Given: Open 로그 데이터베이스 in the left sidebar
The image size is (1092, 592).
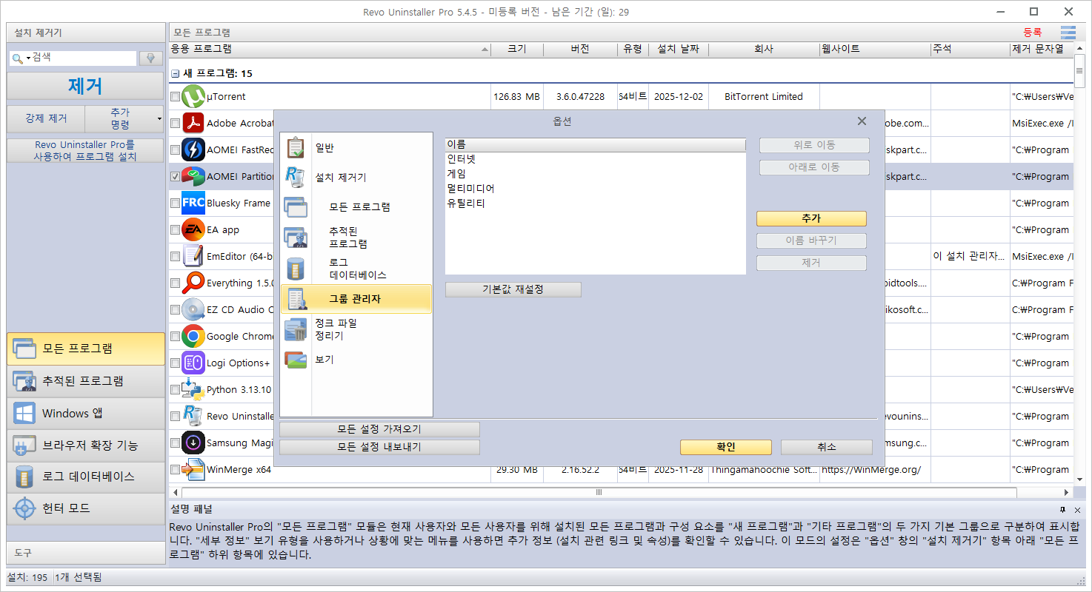Looking at the screenshot, I should coord(86,477).
